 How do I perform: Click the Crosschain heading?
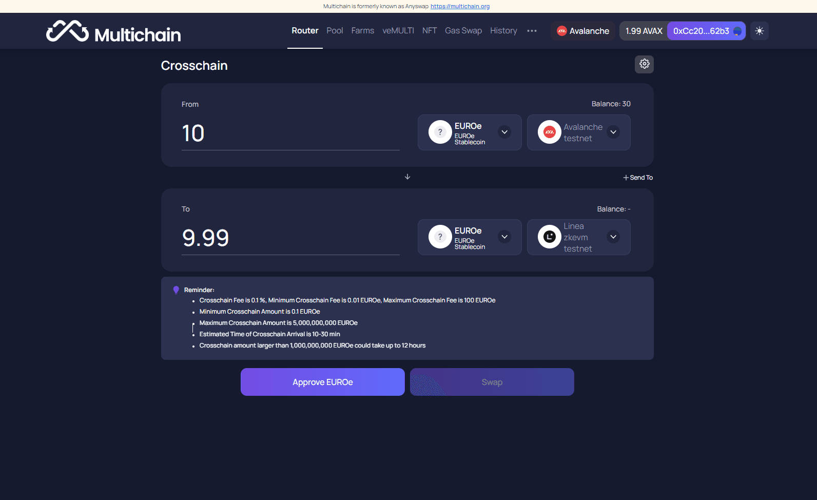(x=194, y=66)
